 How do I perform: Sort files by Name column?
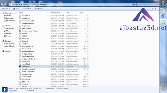pos(21,12)
